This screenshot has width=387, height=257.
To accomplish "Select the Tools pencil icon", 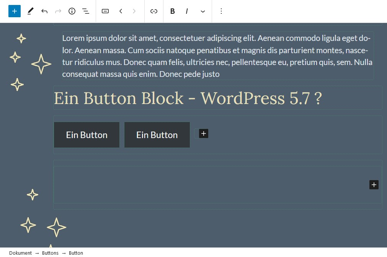I will pyautogui.click(x=30, y=11).
